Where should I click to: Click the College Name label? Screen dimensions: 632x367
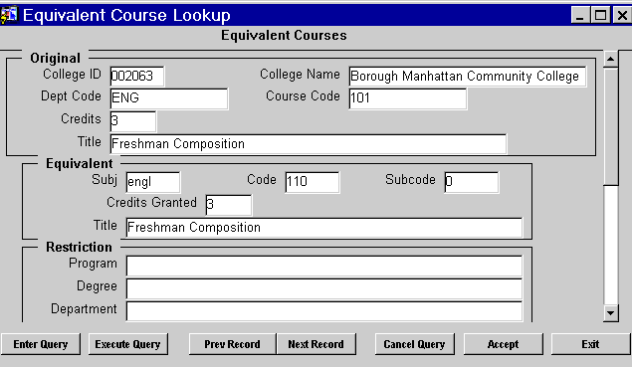coord(300,75)
